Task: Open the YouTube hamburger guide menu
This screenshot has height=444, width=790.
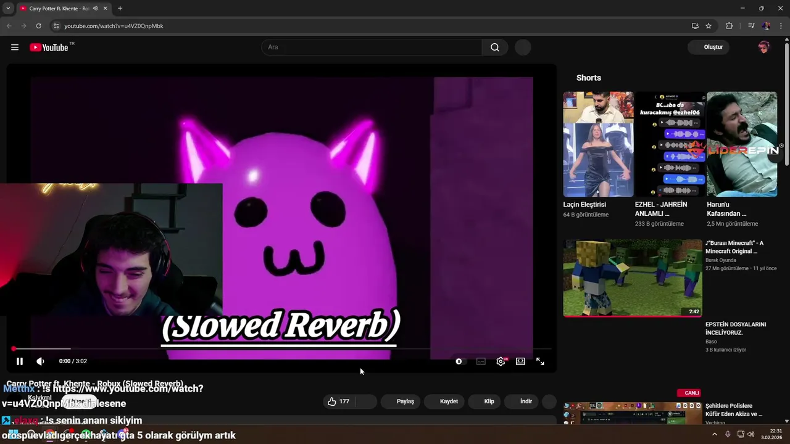Action: click(x=15, y=47)
